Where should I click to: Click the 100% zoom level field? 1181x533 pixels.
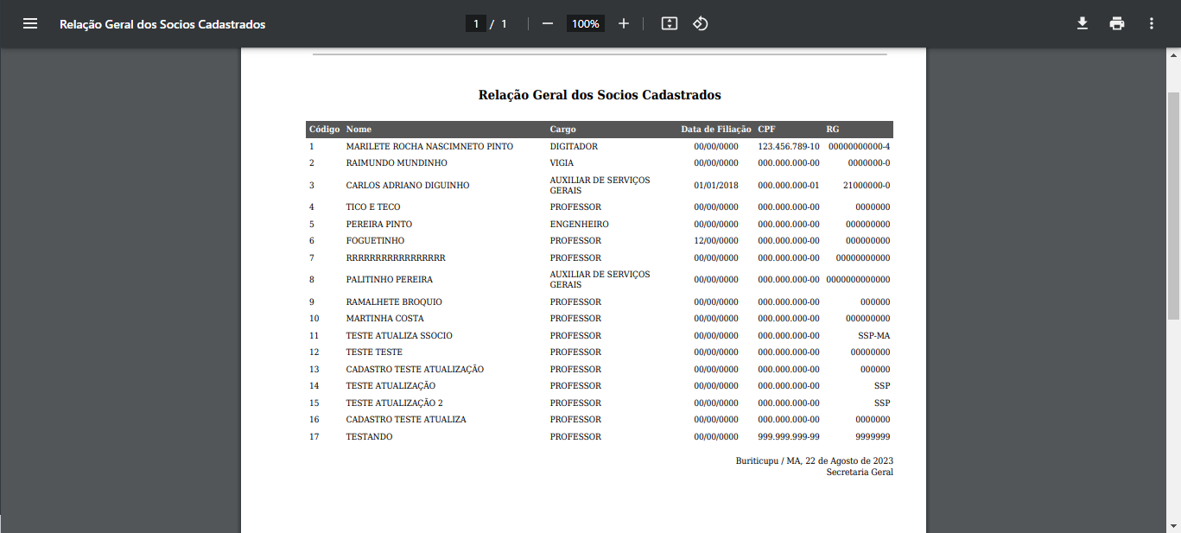(585, 24)
